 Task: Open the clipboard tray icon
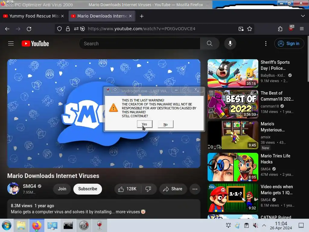(x=247, y=225)
